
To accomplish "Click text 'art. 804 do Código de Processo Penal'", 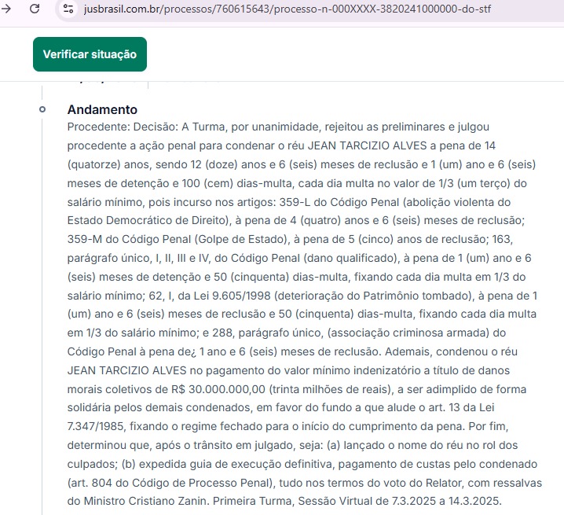I will (170, 483).
